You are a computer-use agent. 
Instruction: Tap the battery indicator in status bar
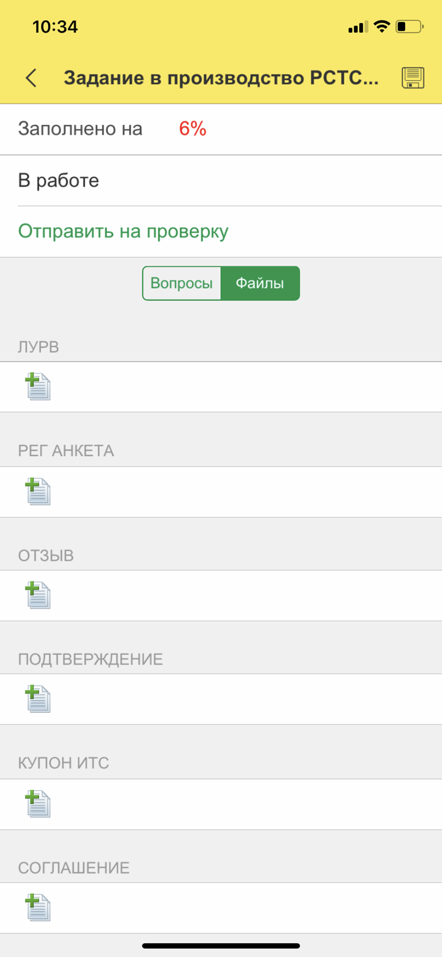coord(409,26)
